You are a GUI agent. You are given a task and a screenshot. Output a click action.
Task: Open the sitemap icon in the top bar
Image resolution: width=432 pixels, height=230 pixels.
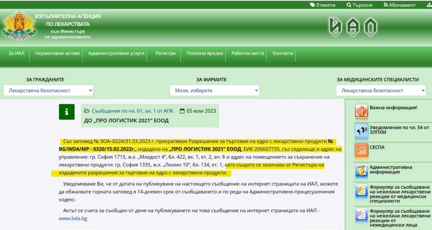pyautogui.click(x=428, y=5)
